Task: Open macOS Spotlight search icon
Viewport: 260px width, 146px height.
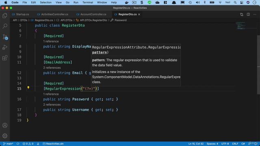Action: [235, 2]
